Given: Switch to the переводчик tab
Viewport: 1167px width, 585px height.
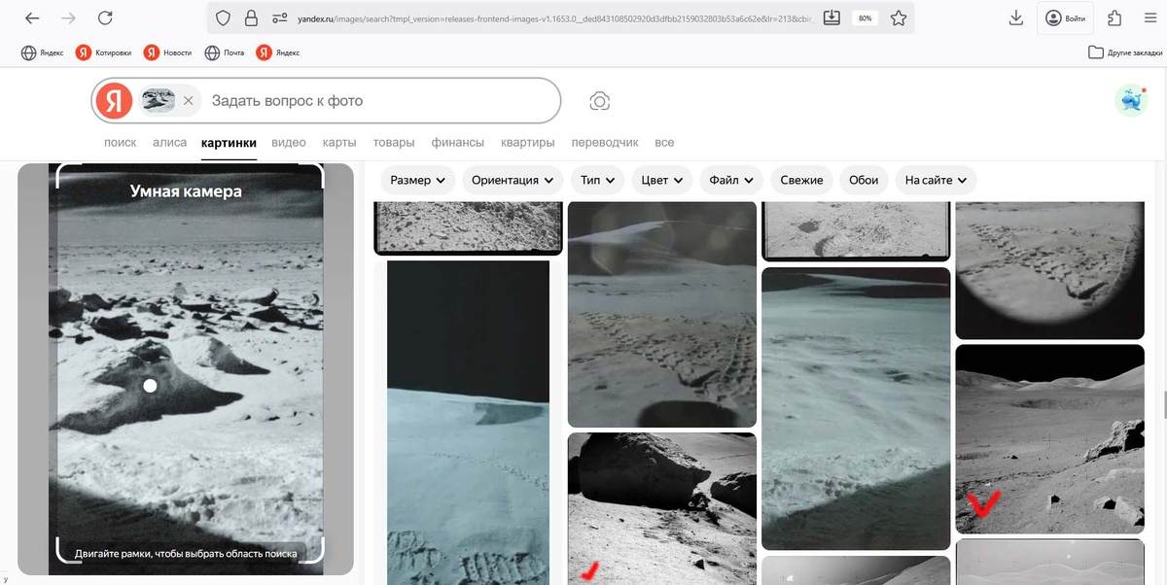Looking at the screenshot, I should click(605, 142).
